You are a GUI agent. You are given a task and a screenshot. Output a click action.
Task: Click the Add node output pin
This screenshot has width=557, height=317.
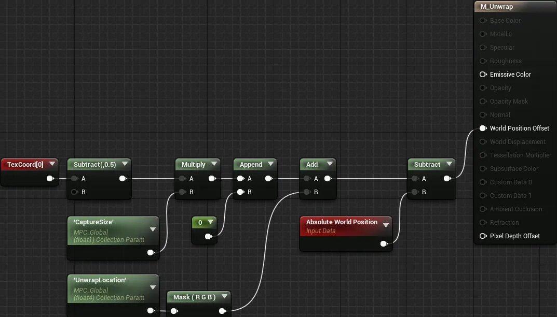pyautogui.click(x=328, y=178)
